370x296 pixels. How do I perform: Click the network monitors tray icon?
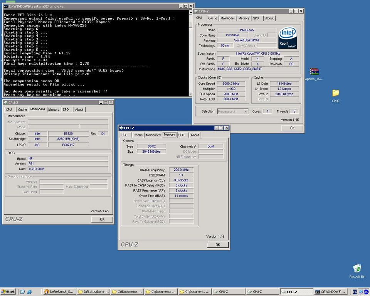click(361, 292)
